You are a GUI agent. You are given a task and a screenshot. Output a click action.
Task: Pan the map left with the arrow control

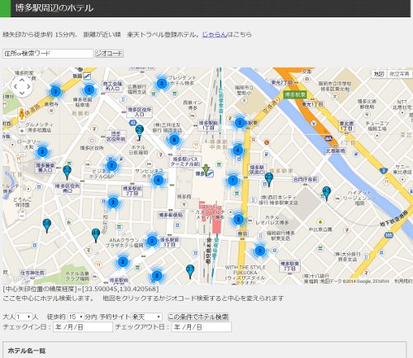16,87
